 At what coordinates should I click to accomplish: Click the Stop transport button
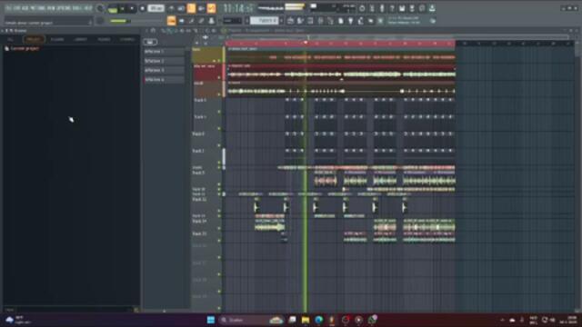coord(131,8)
